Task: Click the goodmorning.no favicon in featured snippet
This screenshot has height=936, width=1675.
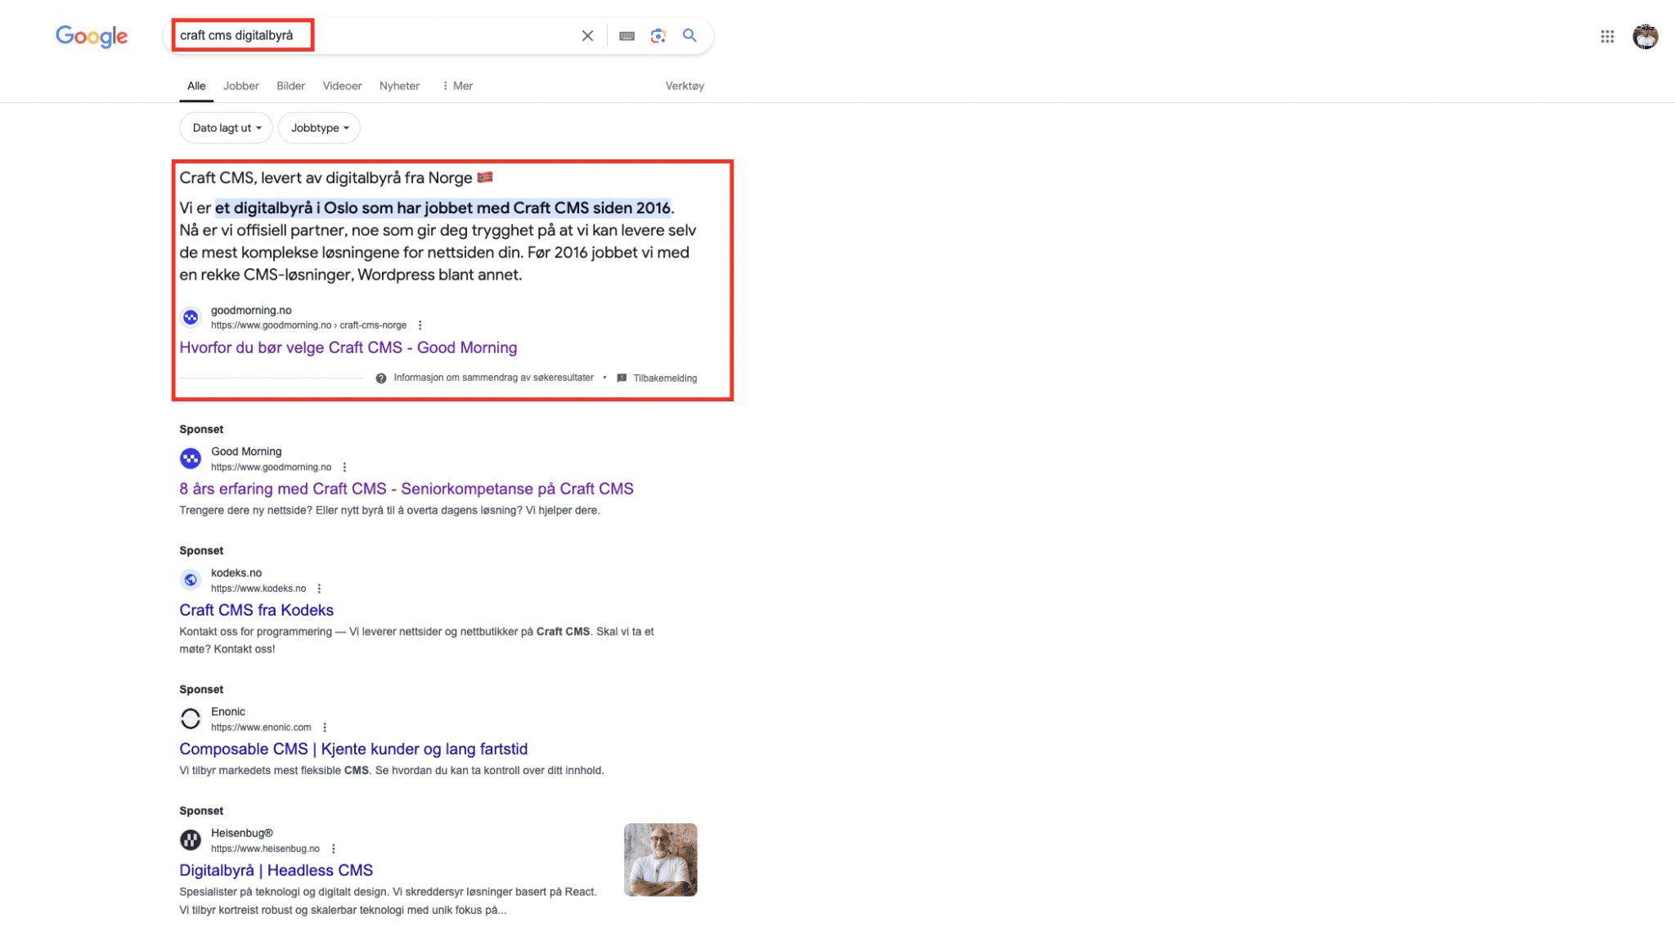Action: (191, 317)
